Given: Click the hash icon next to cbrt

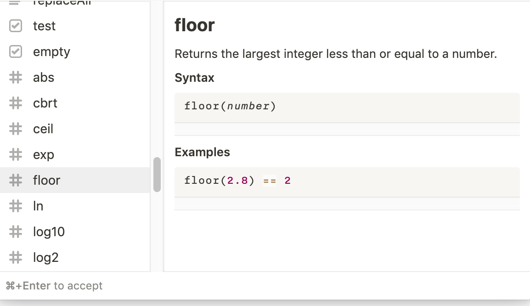Looking at the screenshot, I should pos(16,103).
